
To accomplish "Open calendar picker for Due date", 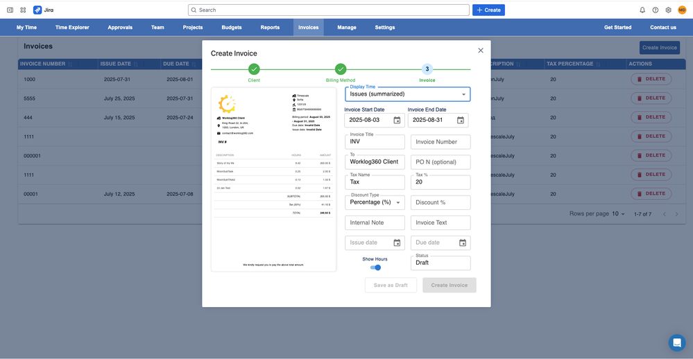I will (x=463, y=243).
